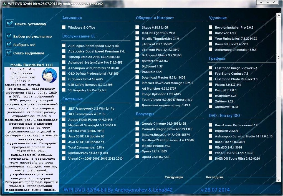Tick Google Chrome 36.0.1985.125 checkbox
The height and width of the screenshot is (196, 283).
click(137, 123)
